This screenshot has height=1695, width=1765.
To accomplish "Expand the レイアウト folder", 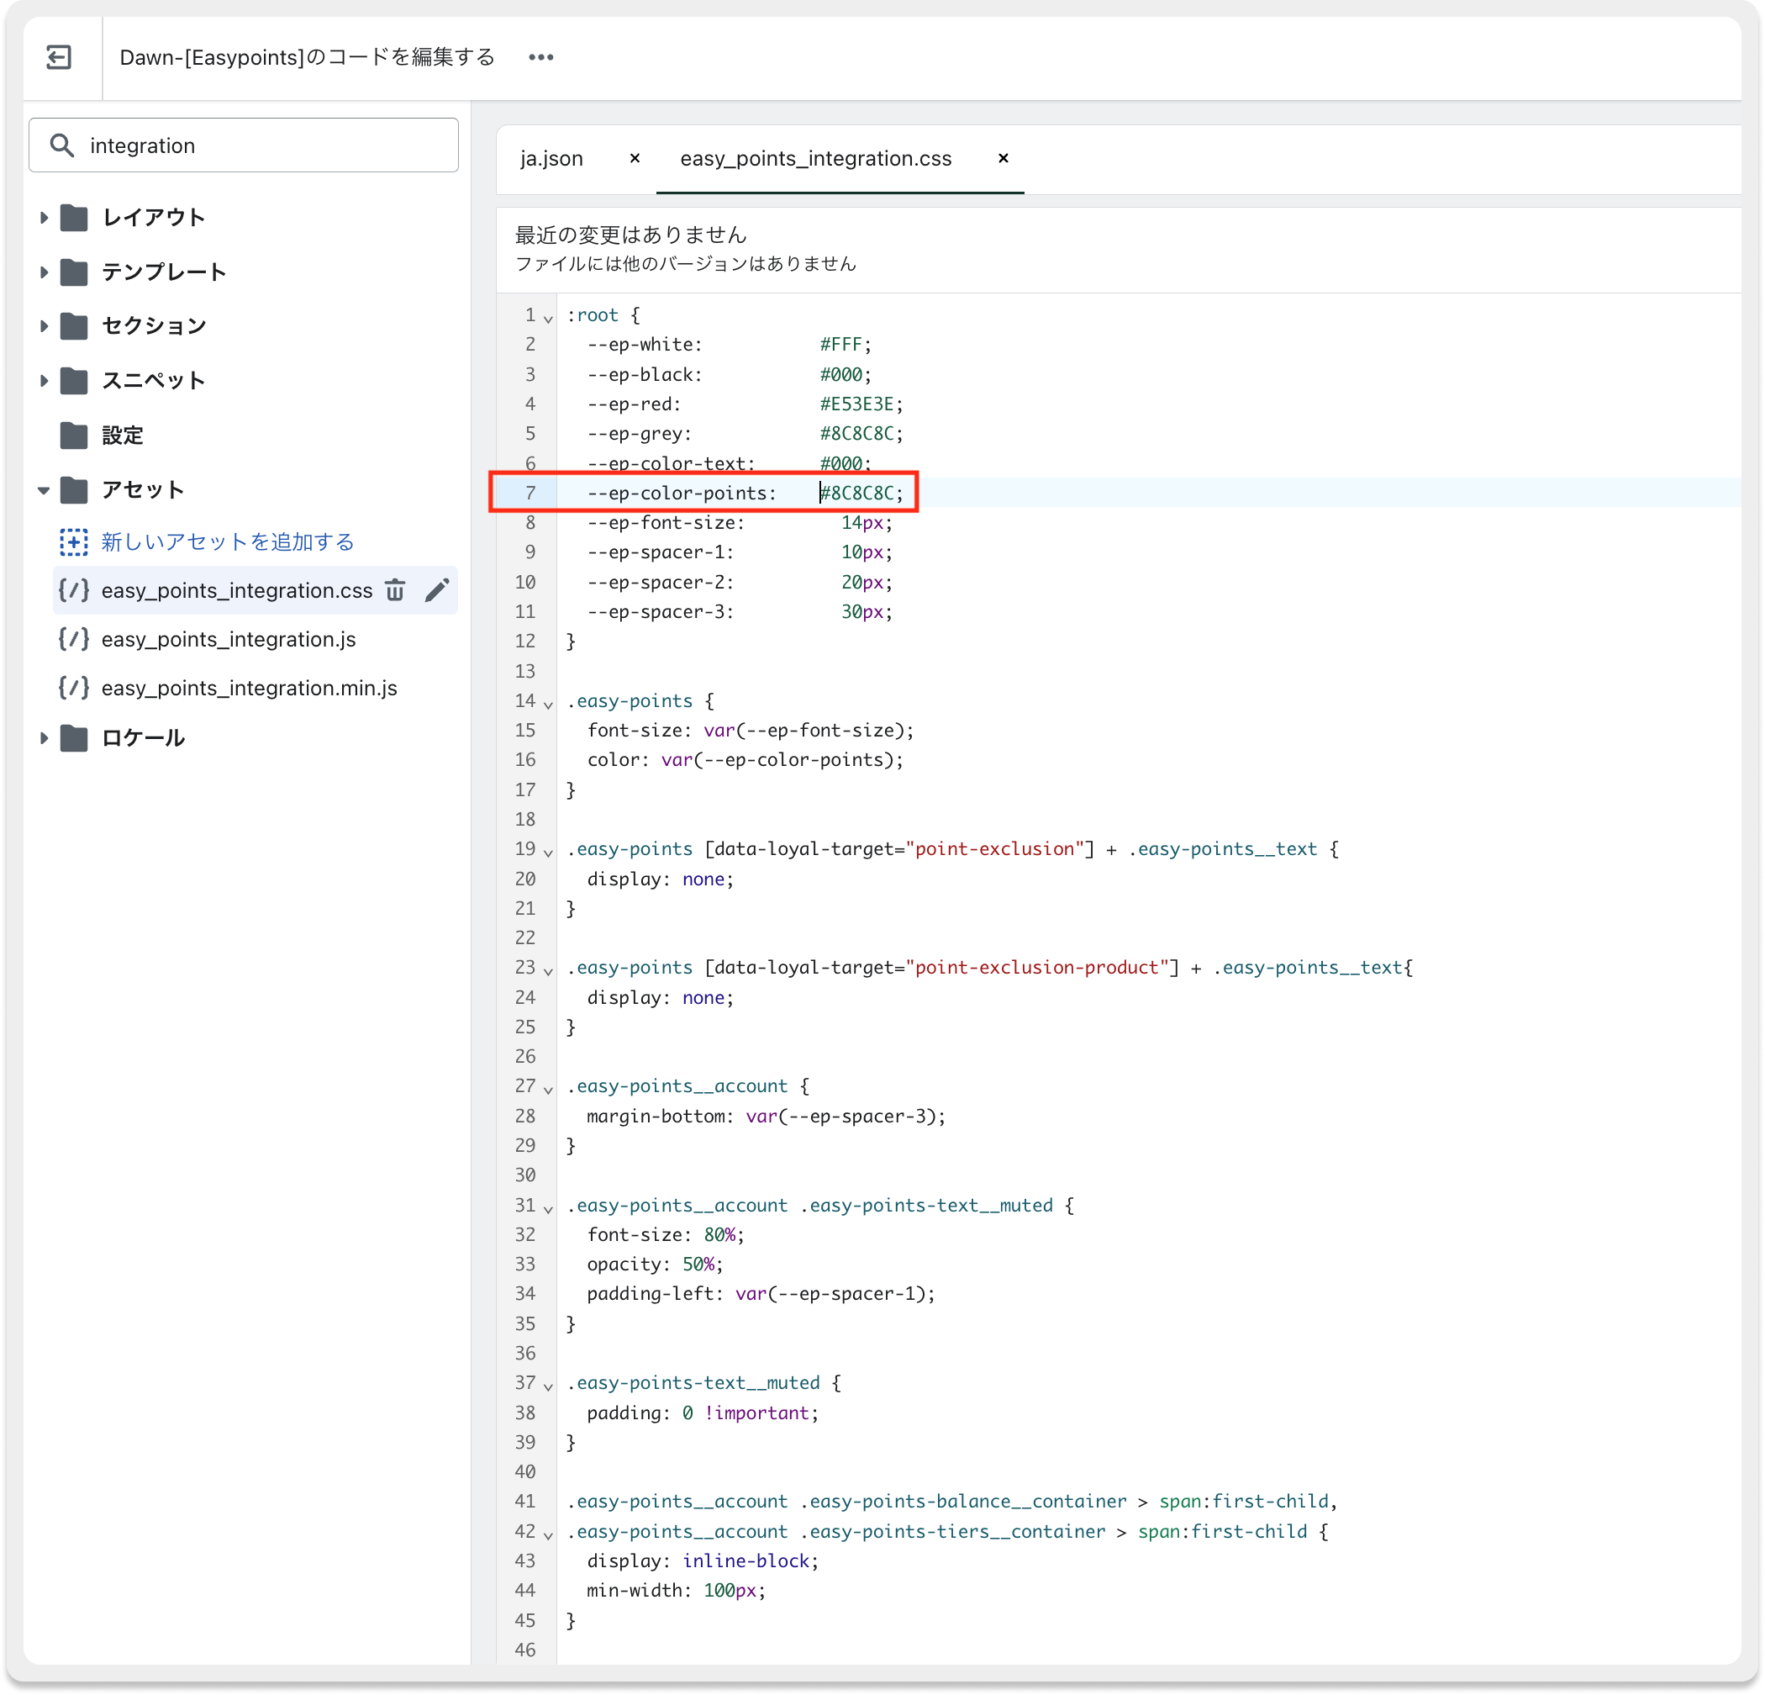I will tap(43, 217).
